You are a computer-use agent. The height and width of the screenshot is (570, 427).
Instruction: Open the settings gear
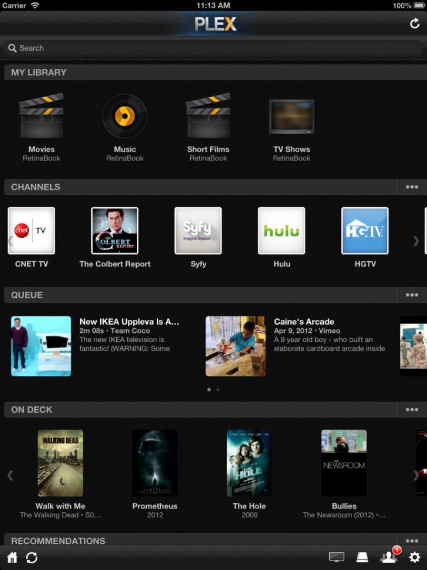coord(415,557)
